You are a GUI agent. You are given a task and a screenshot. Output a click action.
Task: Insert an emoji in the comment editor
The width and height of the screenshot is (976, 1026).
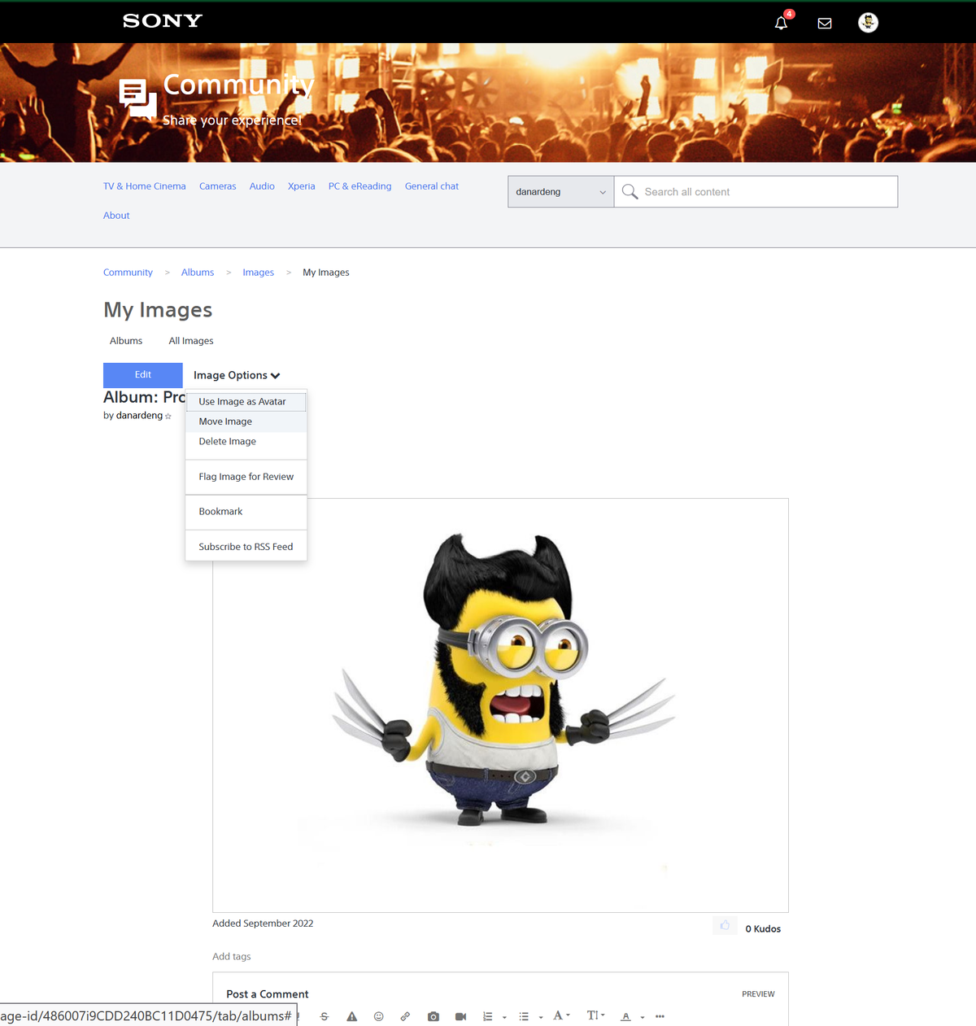(x=378, y=1015)
